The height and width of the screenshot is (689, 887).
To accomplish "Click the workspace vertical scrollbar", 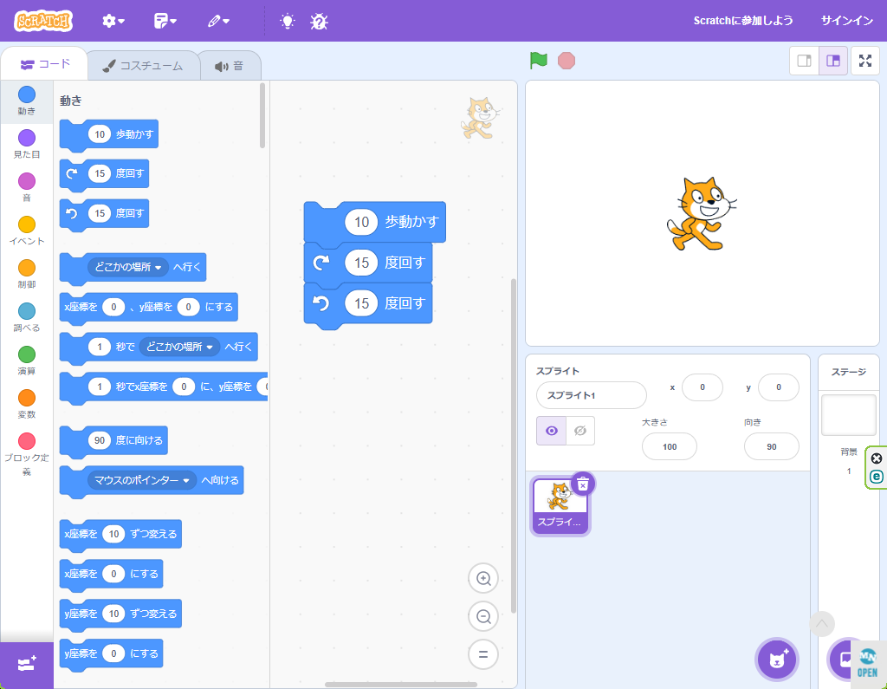I will pos(514,445).
